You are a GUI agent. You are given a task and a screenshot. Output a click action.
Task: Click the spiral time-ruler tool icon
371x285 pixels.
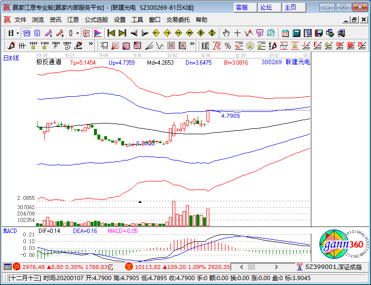click(x=67, y=45)
